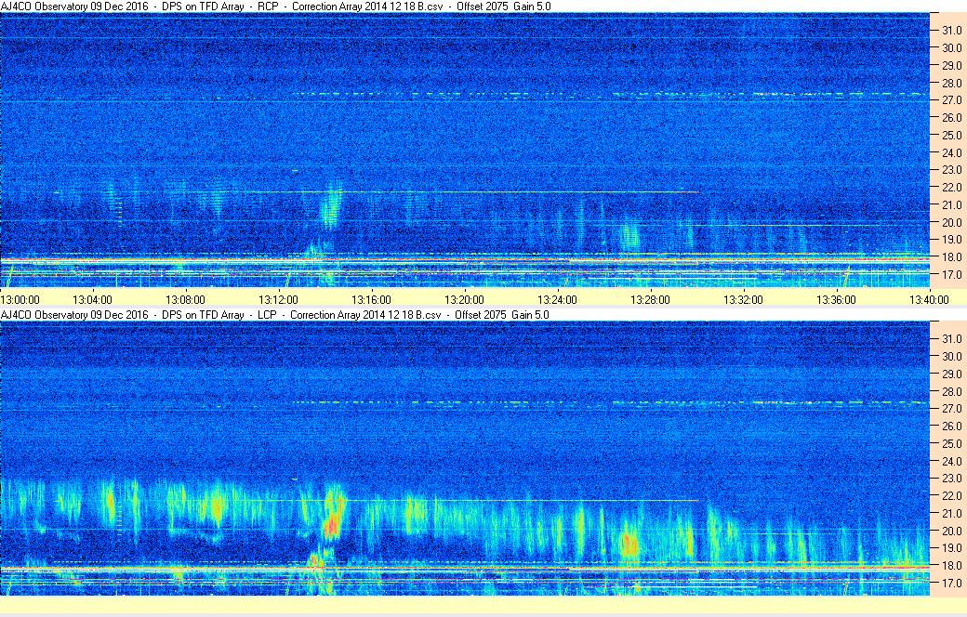Viewport: 967px width, 617px height.
Task: Pick the 20.0 frequency label on the LCP panel
Action: (x=951, y=531)
